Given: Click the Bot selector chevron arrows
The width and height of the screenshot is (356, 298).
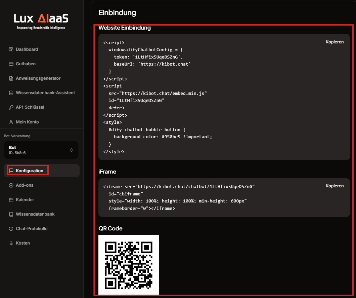Looking at the screenshot, I should tap(71, 150).
